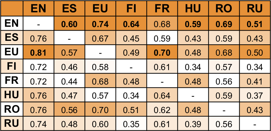Click the EN column header
The height and width of the screenshot is (131, 271).
tap(39, 8)
